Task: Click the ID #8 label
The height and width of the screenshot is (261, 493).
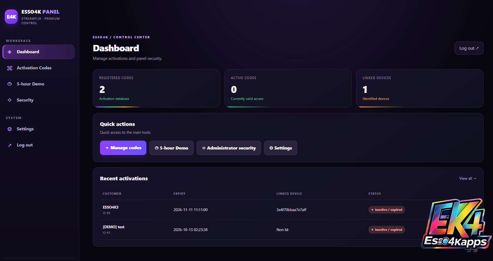Action: 106,213
